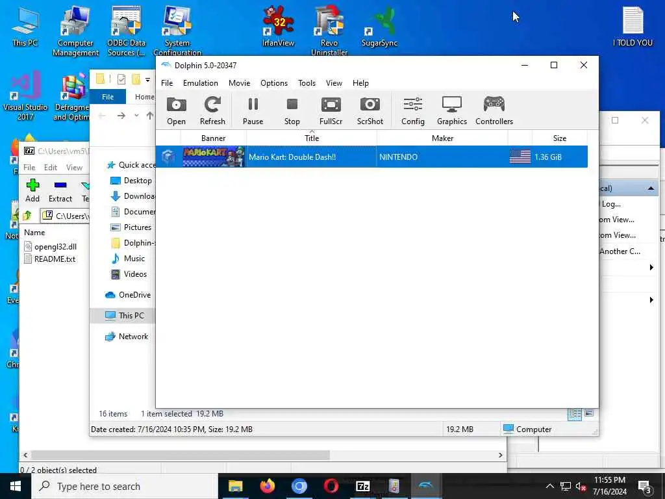Open the Movie menu

(x=239, y=83)
